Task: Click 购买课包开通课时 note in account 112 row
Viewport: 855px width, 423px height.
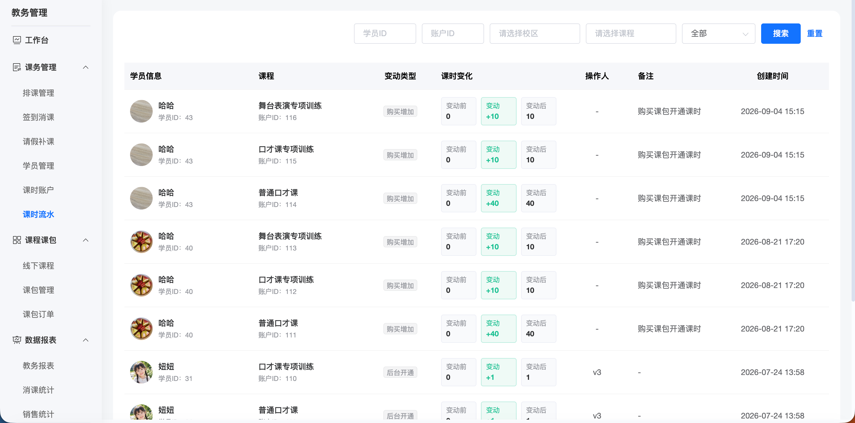Action: [x=669, y=285]
